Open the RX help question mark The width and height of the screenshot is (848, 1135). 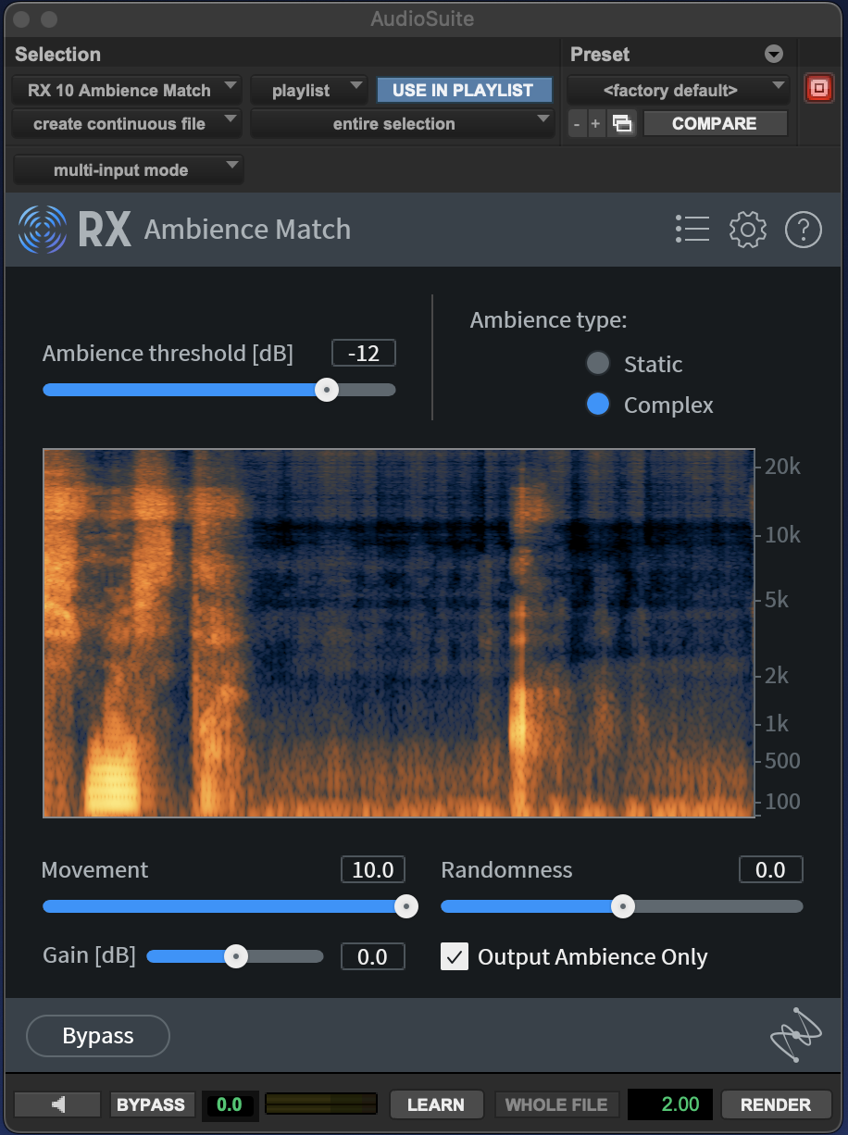pyautogui.click(x=804, y=230)
